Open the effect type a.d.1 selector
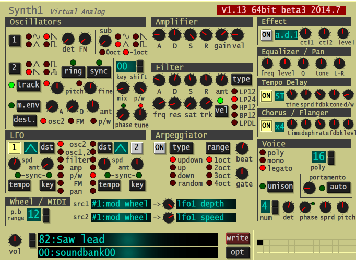Screen dimensions: 356x260 286,35
